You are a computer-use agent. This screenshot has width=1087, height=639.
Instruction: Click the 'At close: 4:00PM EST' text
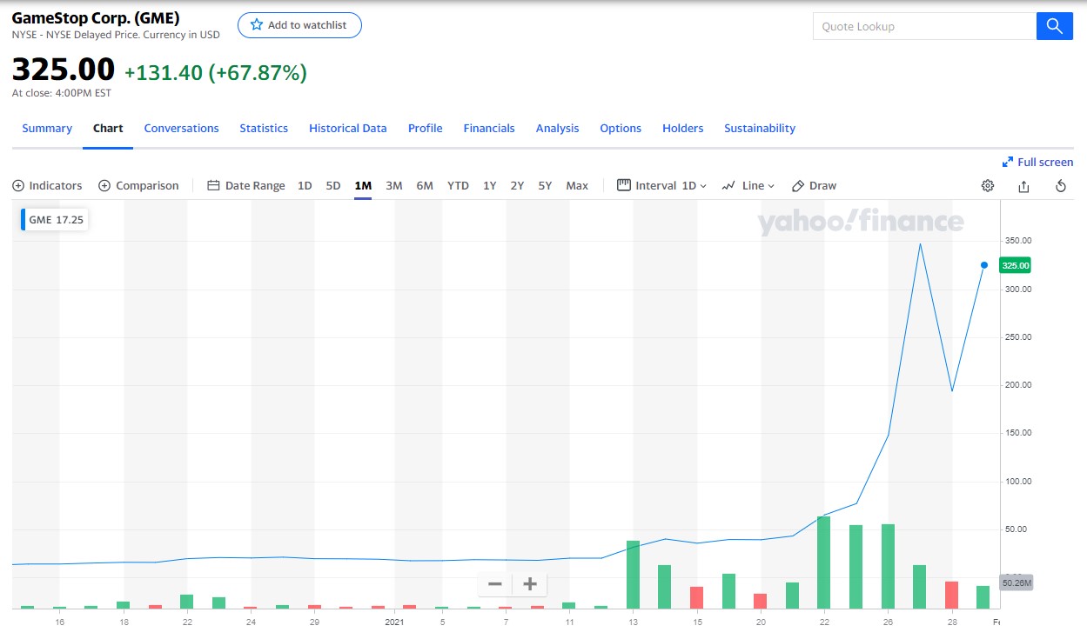coord(62,93)
